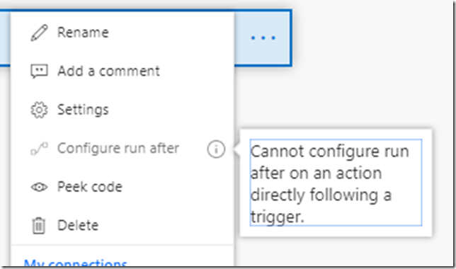Open the three-dot ellipsis action menu
456x269 pixels.
(263, 38)
